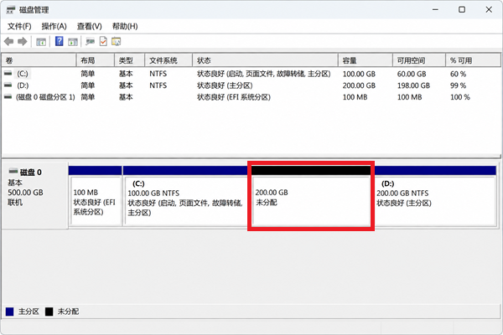
Task: Toggle the action pane toolbar icon
Action: pyautogui.click(x=73, y=42)
